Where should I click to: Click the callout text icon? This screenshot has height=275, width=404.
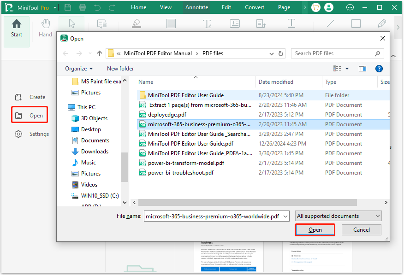tap(261, 23)
